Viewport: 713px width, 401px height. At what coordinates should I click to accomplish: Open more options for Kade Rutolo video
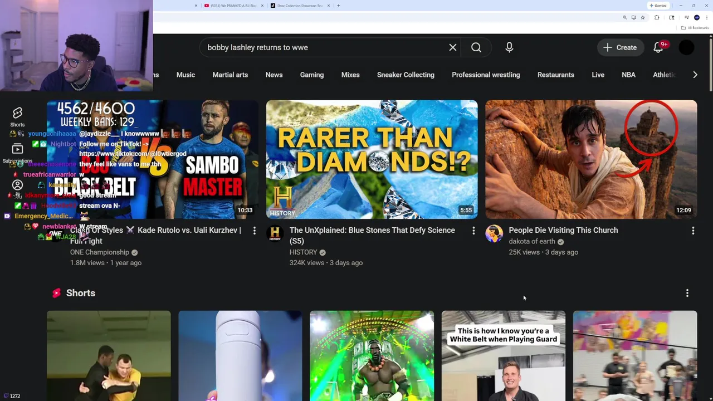[x=255, y=231]
